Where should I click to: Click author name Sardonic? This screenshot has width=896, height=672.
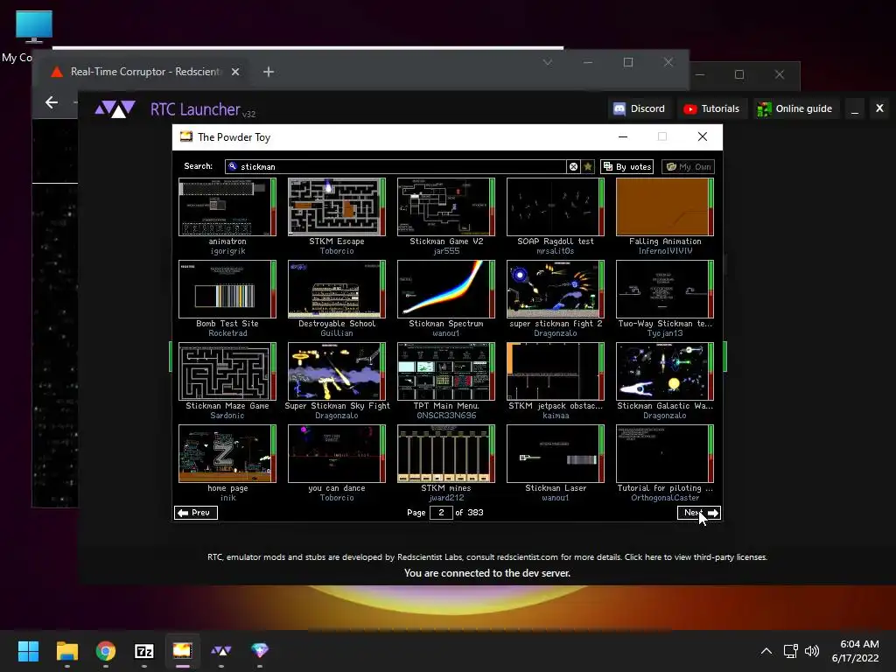pos(227,416)
